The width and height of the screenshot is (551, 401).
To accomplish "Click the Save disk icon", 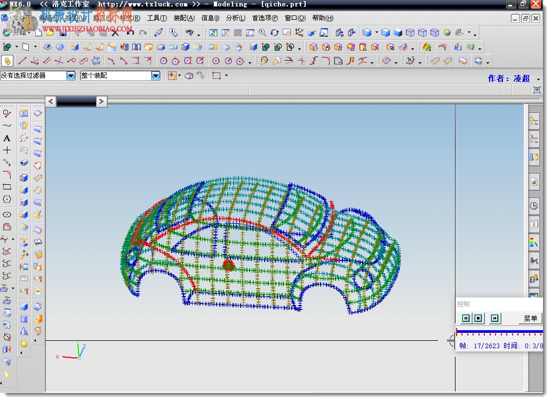I will click(x=63, y=32).
